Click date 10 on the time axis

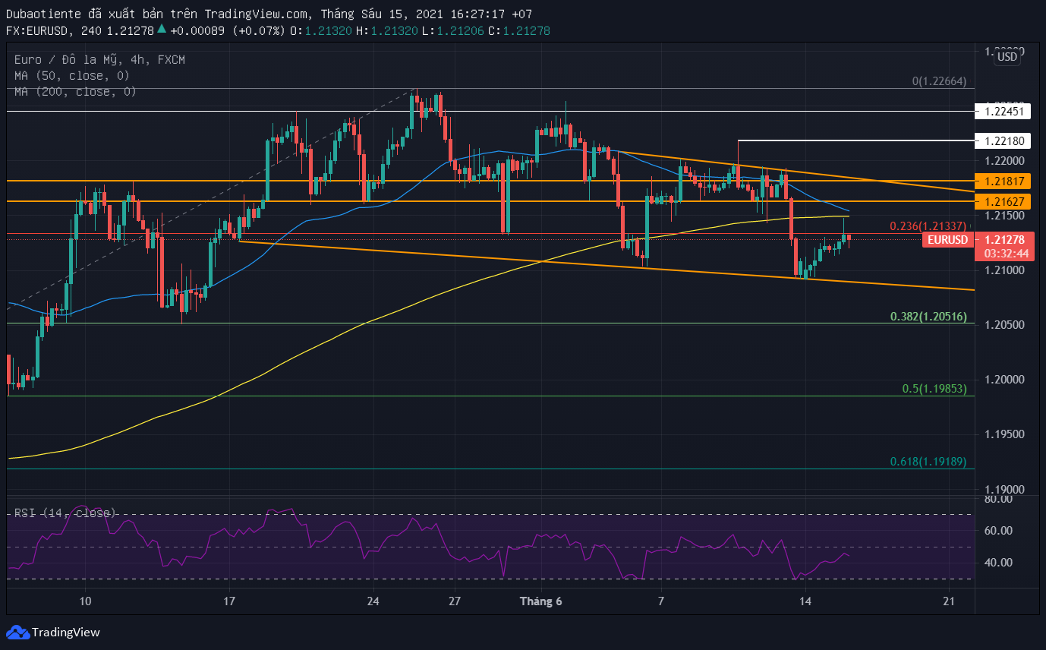[x=85, y=601]
